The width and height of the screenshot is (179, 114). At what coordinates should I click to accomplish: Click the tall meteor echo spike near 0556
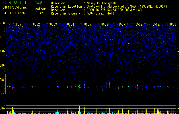(x=109, y=84)
